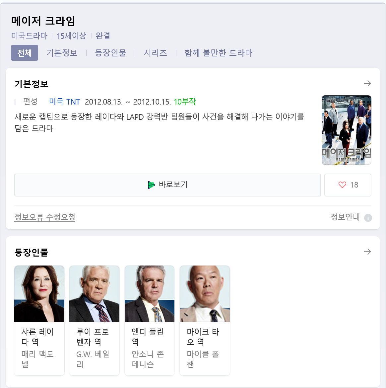Open the 기본정보 tab

click(62, 53)
